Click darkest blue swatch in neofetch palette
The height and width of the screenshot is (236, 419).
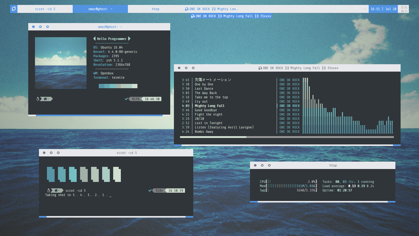tap(102, 86)
